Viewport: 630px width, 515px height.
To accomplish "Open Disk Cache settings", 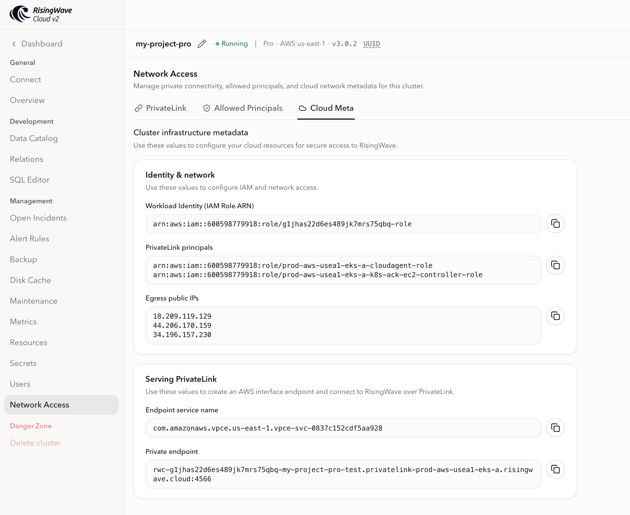I will 30,280.
